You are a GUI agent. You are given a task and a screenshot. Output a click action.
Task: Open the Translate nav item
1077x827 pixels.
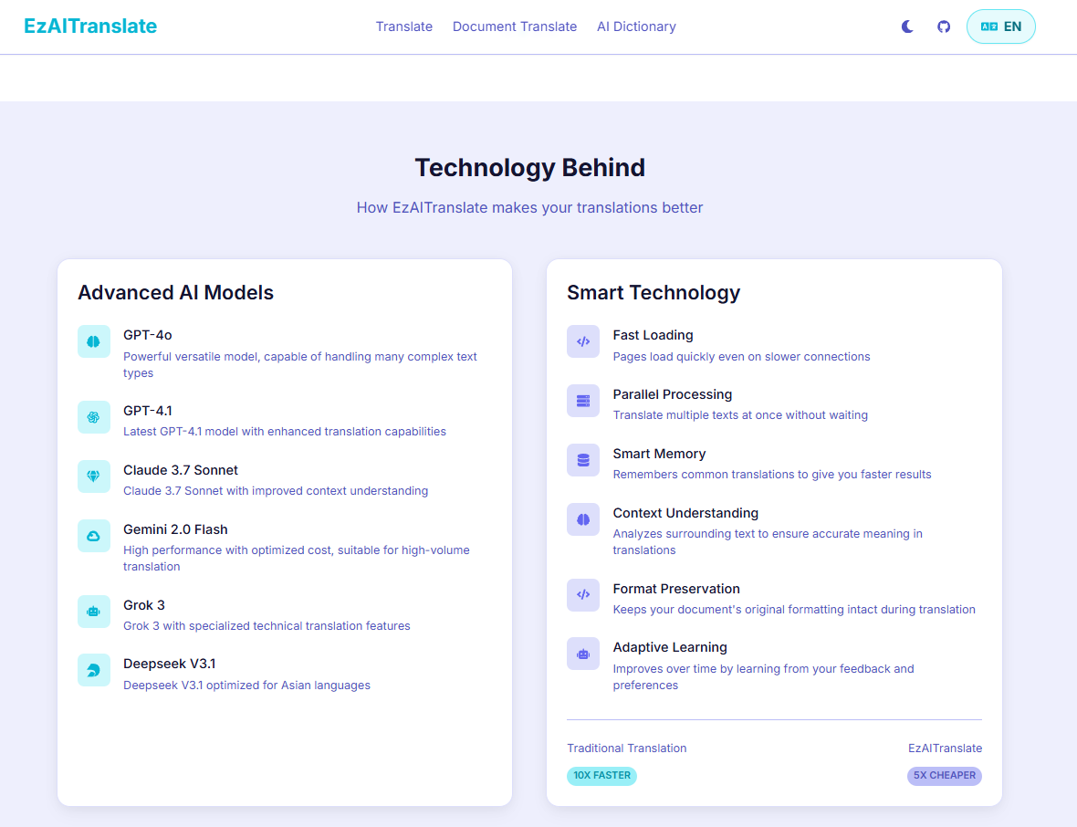(403, 26)
